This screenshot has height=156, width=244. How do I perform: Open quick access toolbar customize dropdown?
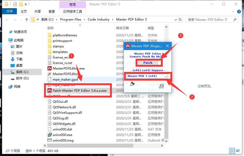(x=26, y=4)
